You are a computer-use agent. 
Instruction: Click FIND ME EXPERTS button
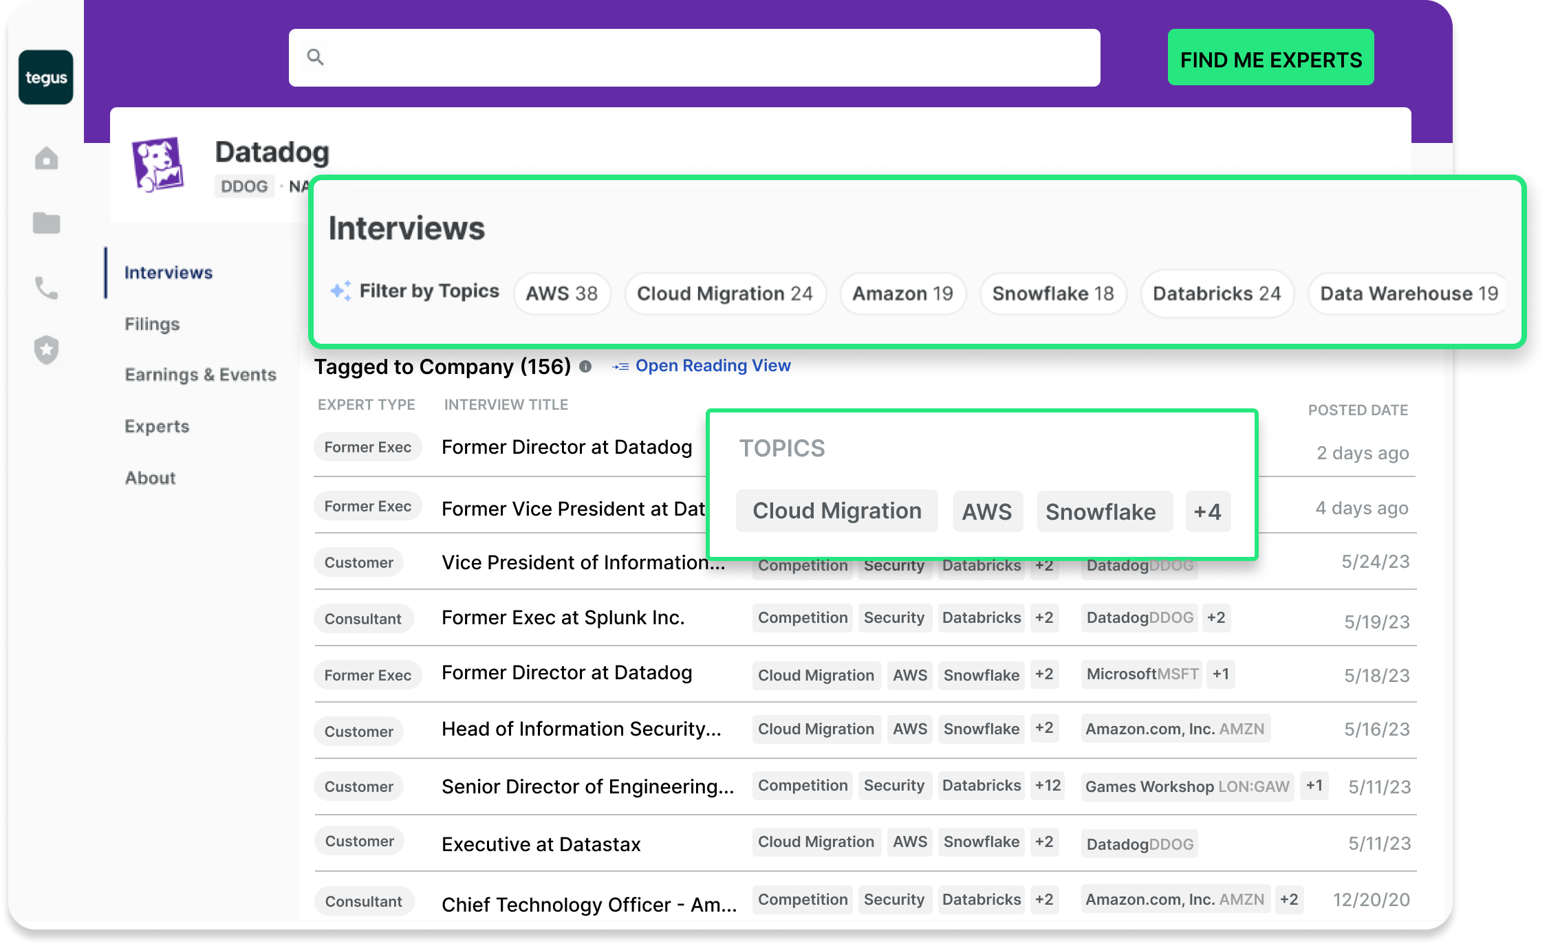tap(1270, 58)
